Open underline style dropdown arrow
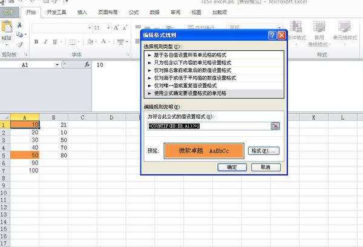This screenshot has height=247, width=363. [61, 42]
